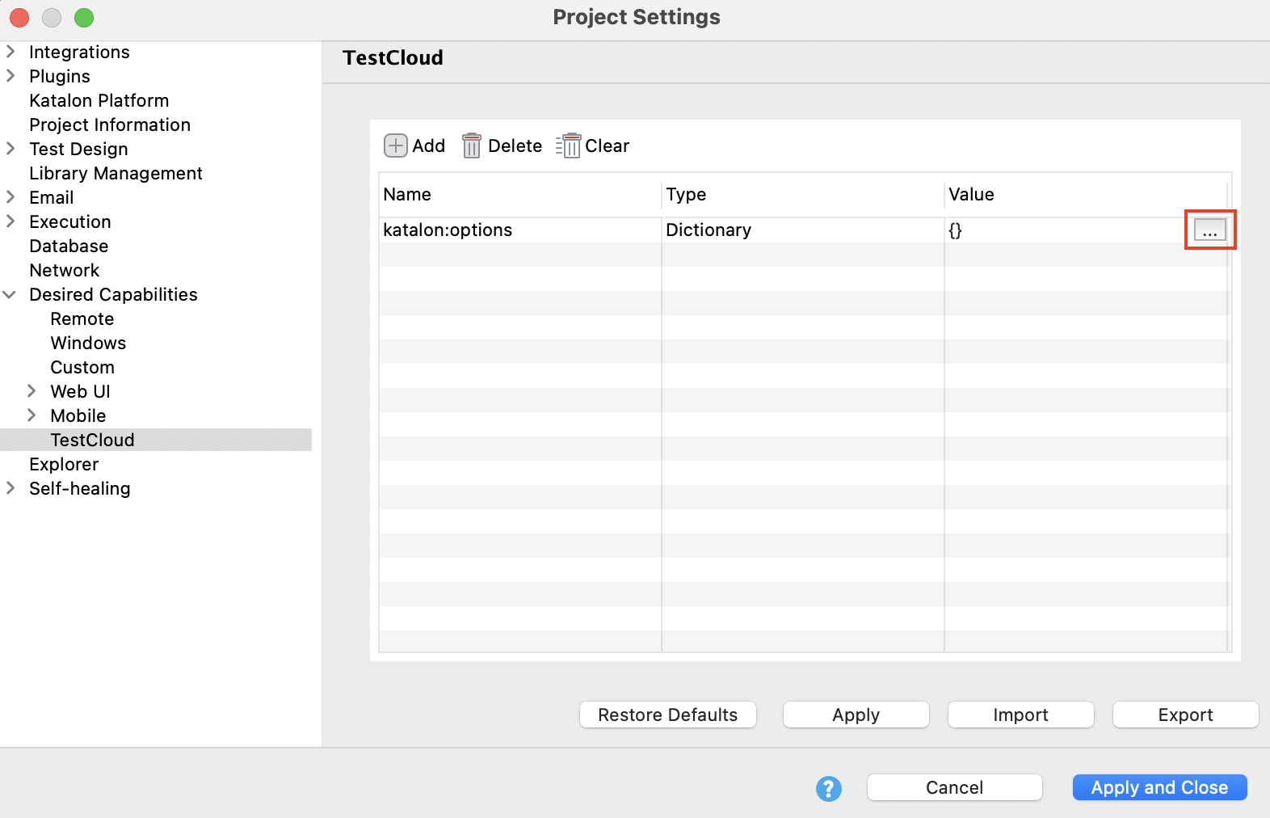Viewport: 1270px width, 818px height.
Task: Click the Add capability plus icon
Action: [395, 145]
